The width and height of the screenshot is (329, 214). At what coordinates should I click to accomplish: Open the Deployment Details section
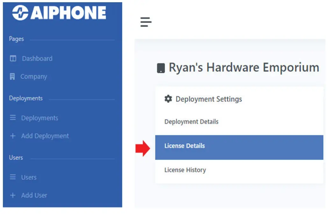click(191, 122)
